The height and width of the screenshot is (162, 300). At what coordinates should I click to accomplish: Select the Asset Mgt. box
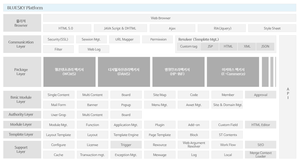[x=193, y=105]
